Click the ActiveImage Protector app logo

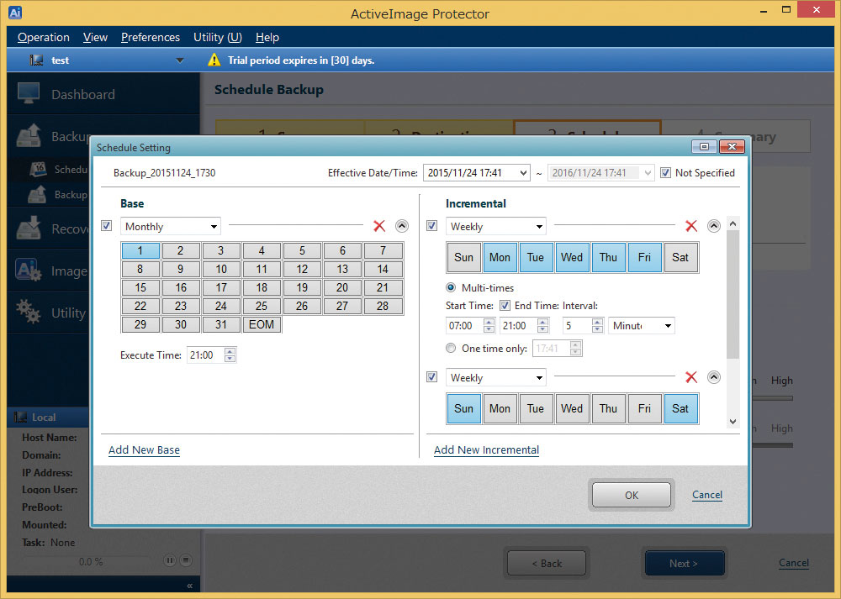[x=15, y=13]
